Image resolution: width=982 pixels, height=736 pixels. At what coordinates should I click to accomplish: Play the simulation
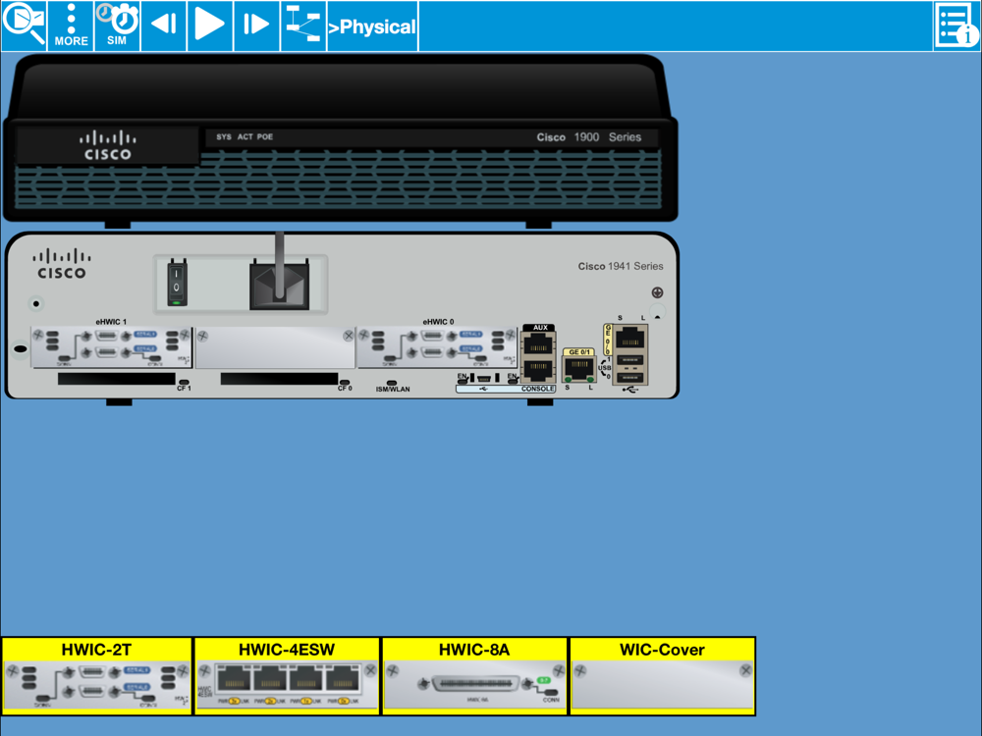pos(210,26)
